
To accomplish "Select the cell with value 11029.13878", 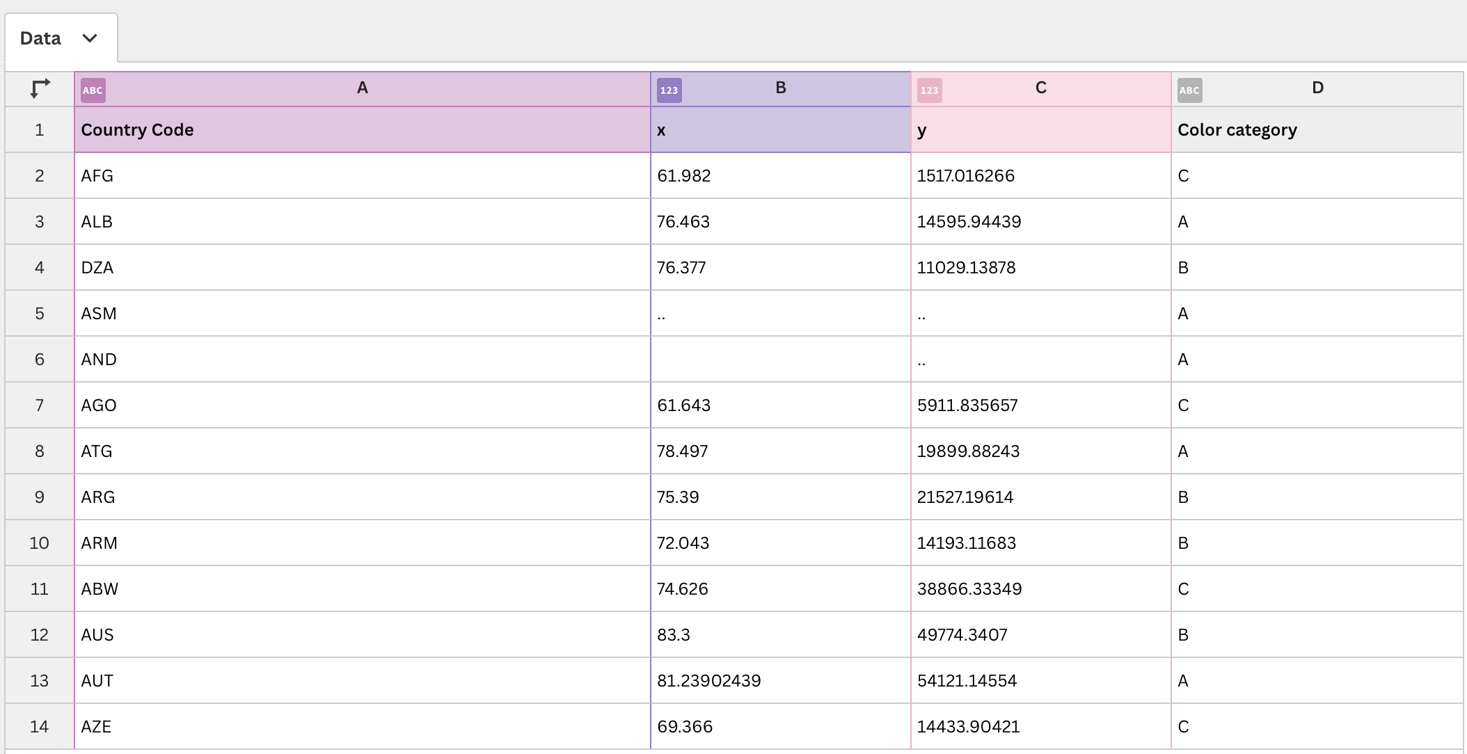I will pos(1041,268).
